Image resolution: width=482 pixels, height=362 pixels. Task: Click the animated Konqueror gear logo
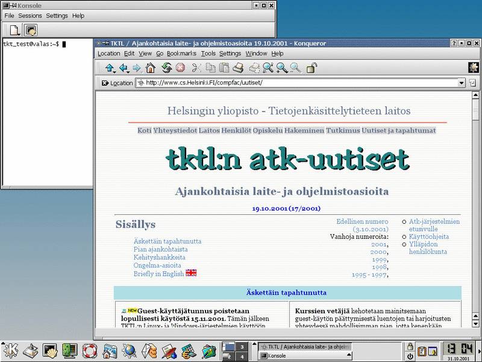(473, 68)
